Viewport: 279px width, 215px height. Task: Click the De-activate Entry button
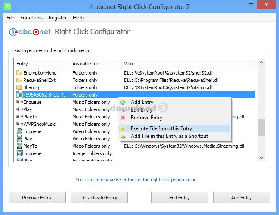click(x=99, y=197)
